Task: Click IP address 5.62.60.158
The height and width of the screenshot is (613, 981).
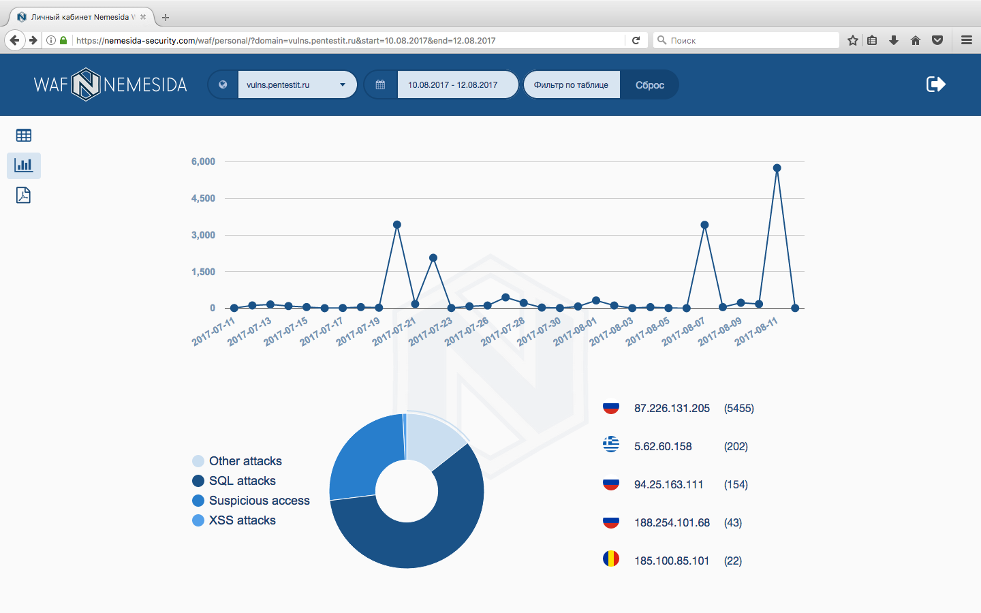Action: coord(663,446)
